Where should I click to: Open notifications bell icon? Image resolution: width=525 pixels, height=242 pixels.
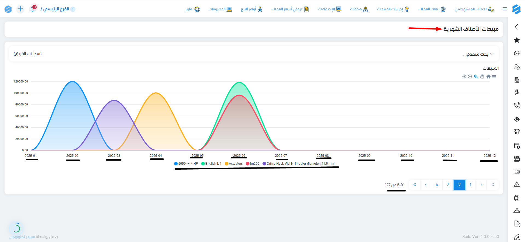point(33,9)
